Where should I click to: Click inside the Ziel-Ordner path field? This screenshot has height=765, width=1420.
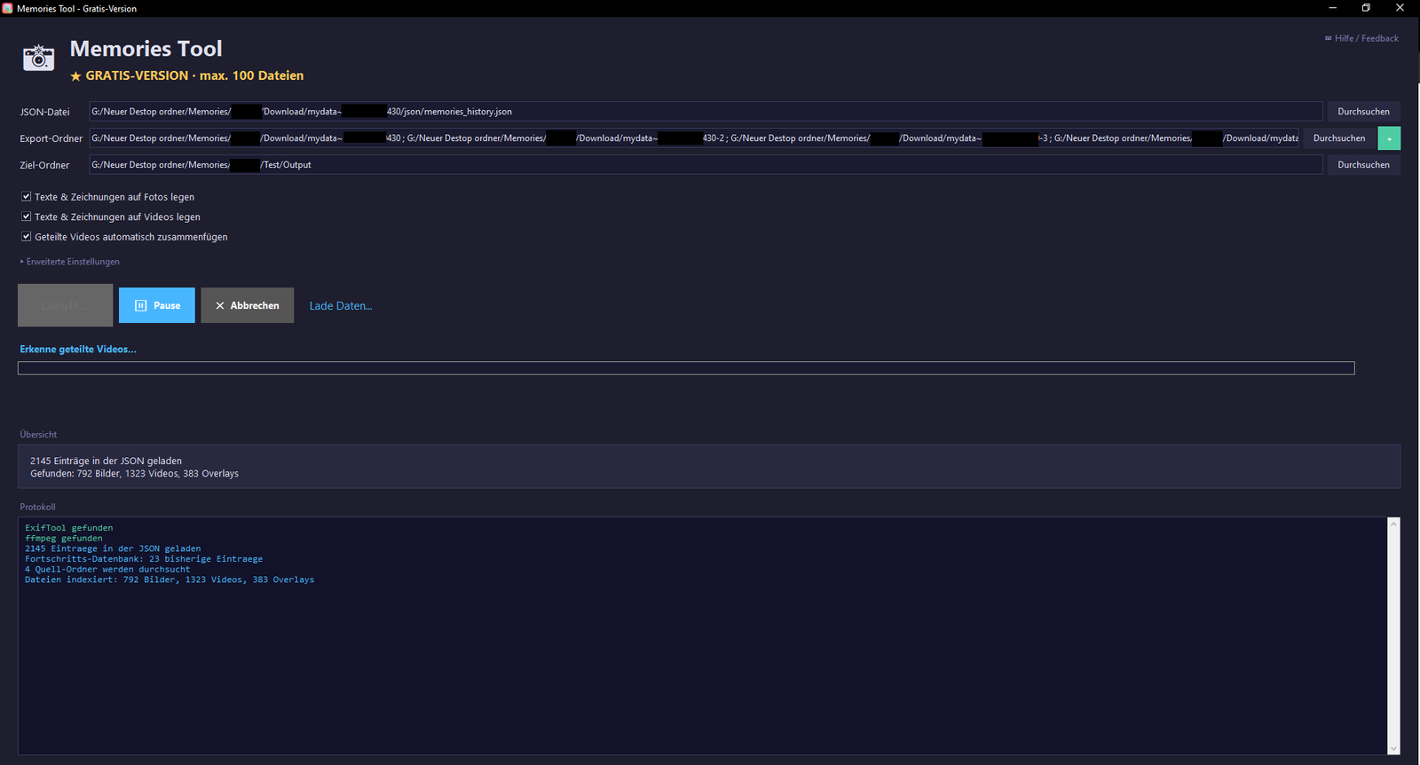[706, 165]
